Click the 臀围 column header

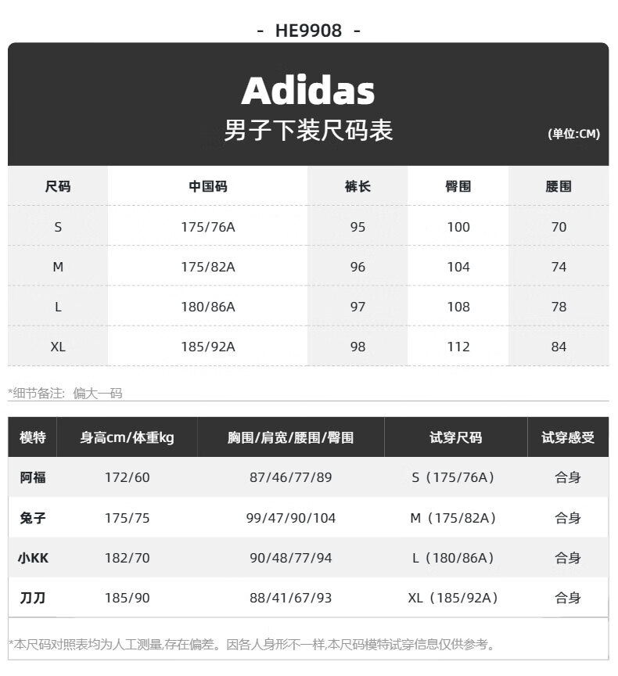coord(458,186)
